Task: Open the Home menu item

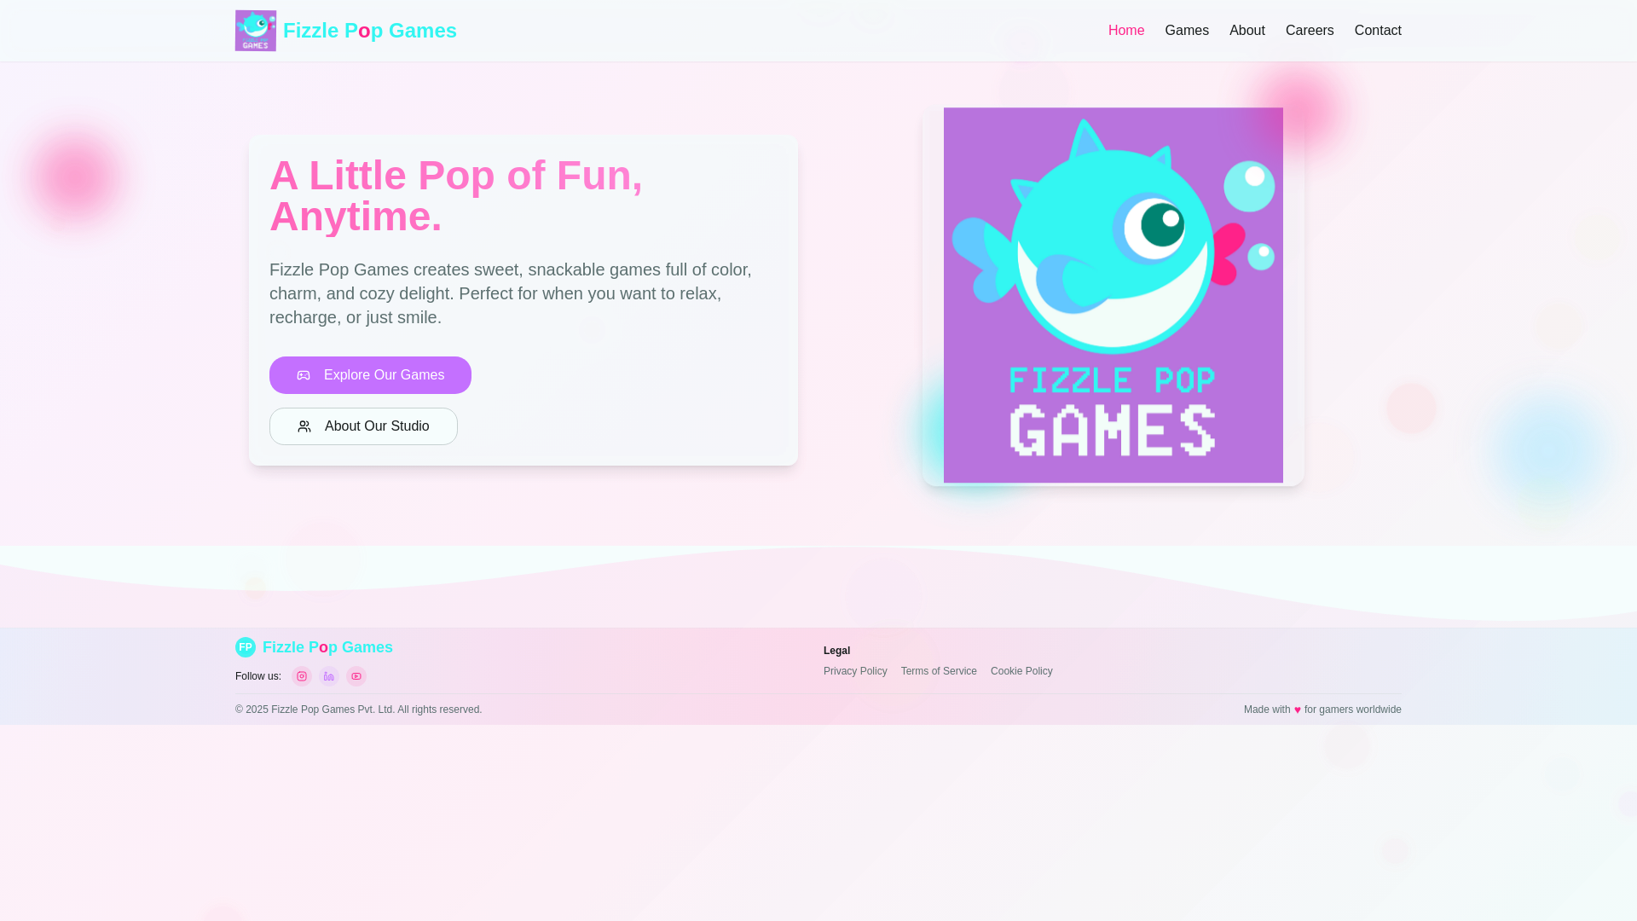Action: (1125, 30)
